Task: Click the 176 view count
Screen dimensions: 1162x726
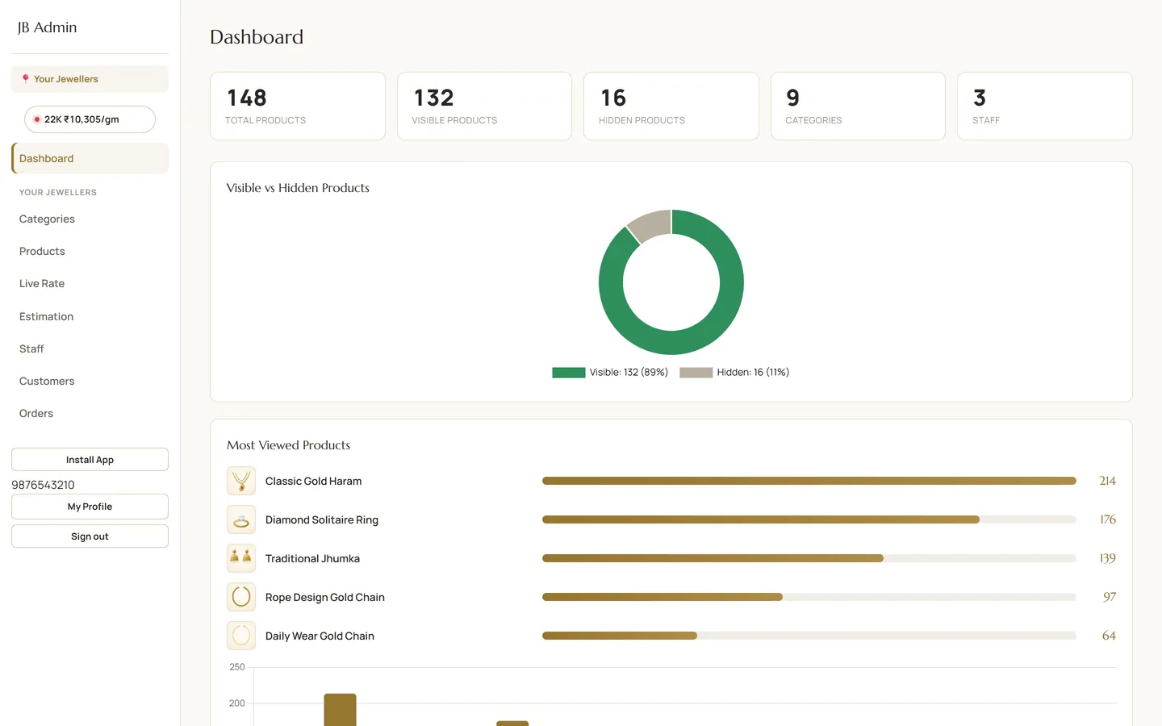Action: coord(1108,519)
